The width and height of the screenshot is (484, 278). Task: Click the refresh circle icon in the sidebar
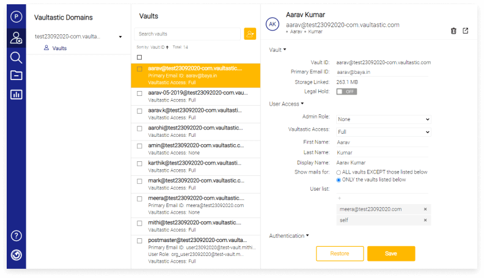pyautogui.click(x=16, y=255)
